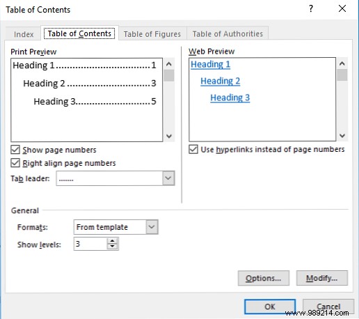Select the Heading 3 line in Print Preview
Screen dimensions: 359x319
[x=95, y=102]
